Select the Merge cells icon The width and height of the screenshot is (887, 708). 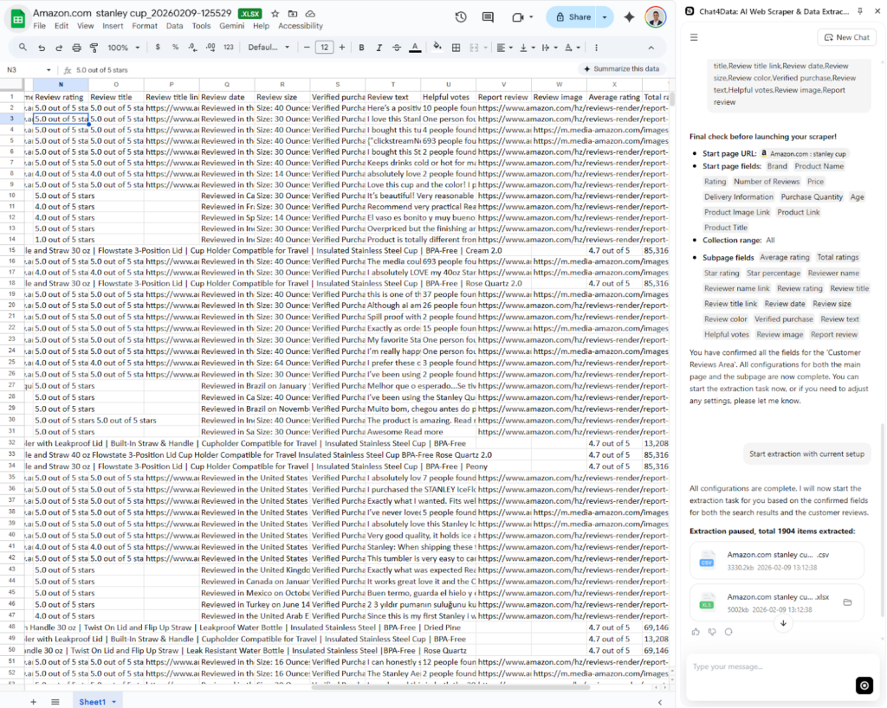[474, 48]
